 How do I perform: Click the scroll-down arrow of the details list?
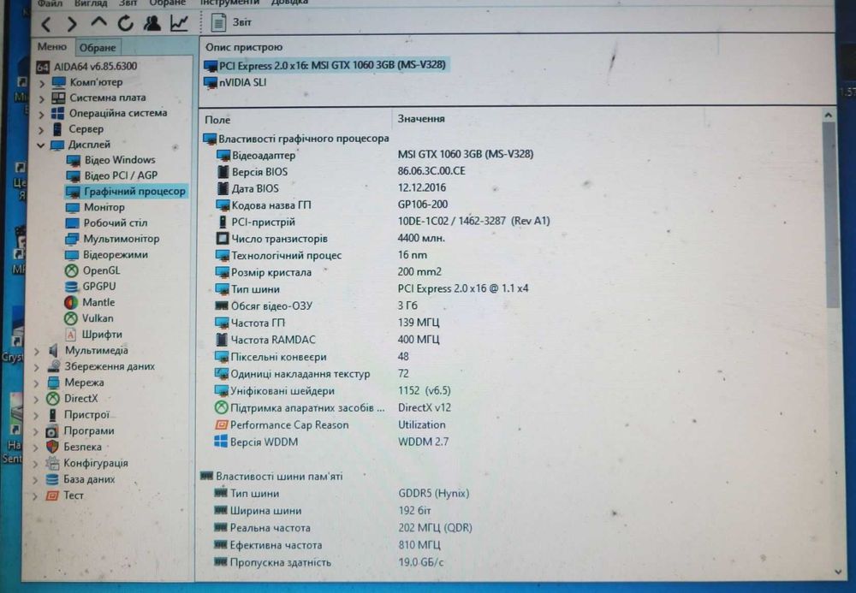click(x=838, y=572)
